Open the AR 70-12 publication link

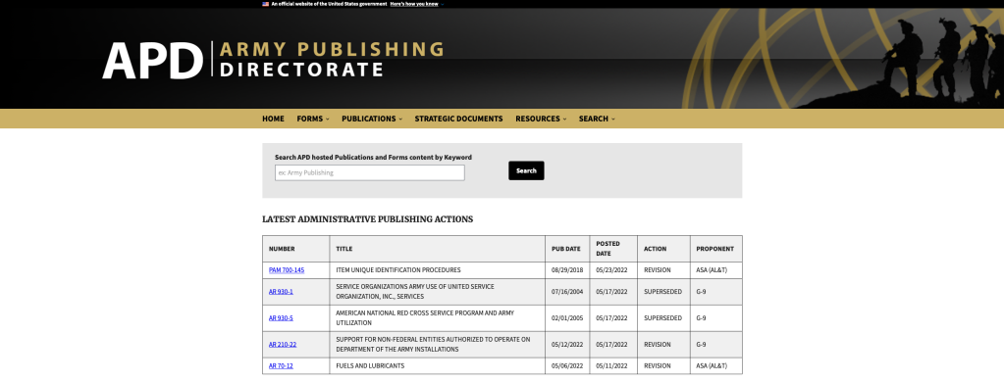(281, 366)
